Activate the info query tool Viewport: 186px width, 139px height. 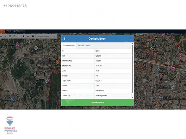tap(19, 36)
